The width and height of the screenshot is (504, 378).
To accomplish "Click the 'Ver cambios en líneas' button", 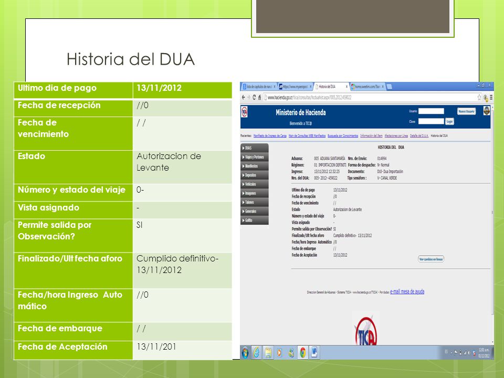I will [x=431, y=259].
